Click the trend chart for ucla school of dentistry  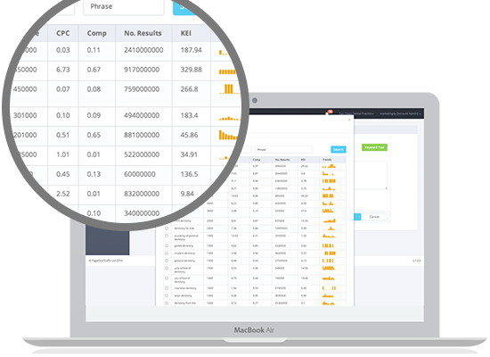click(329, 268)
